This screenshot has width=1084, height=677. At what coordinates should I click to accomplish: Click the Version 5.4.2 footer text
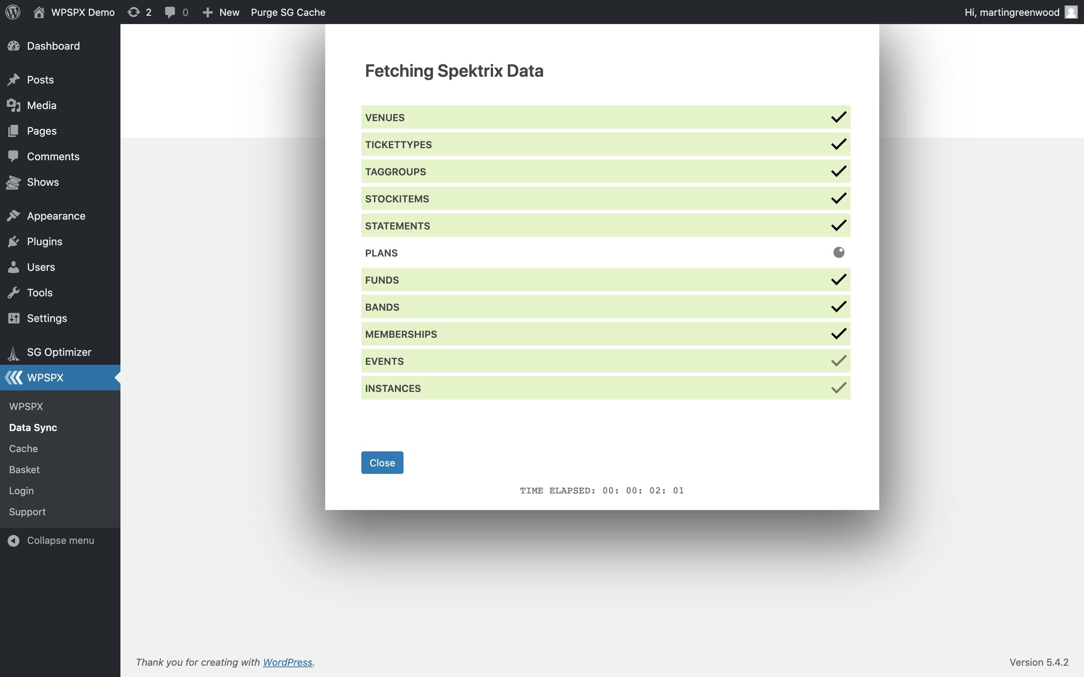[x=1039, y=662]
